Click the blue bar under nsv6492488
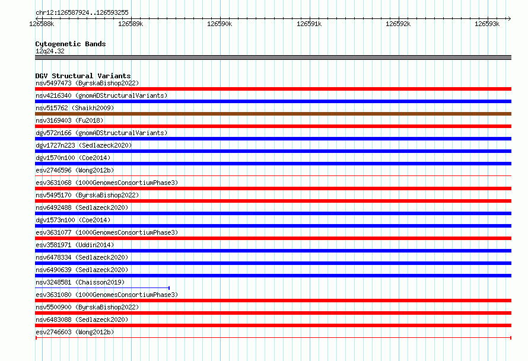The height and width of the screenshot is (361, 528). pyautogui.click(x=273, y=213)
